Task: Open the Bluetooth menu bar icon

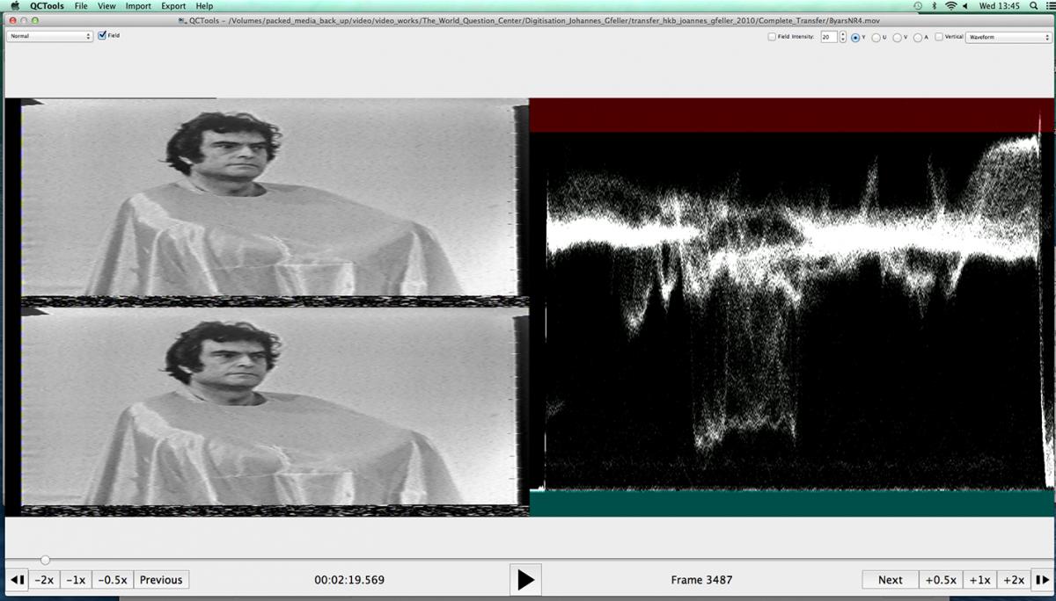Action: (x=934, y=6)
